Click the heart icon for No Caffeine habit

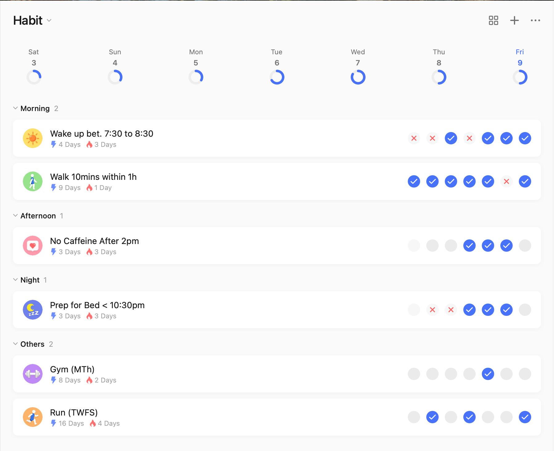[33, 246]
